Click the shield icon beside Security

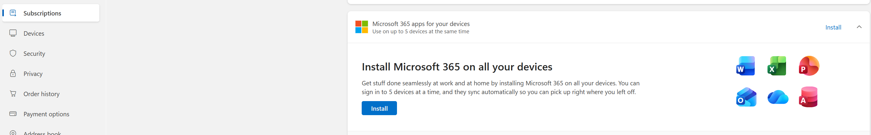pos(13,53)
